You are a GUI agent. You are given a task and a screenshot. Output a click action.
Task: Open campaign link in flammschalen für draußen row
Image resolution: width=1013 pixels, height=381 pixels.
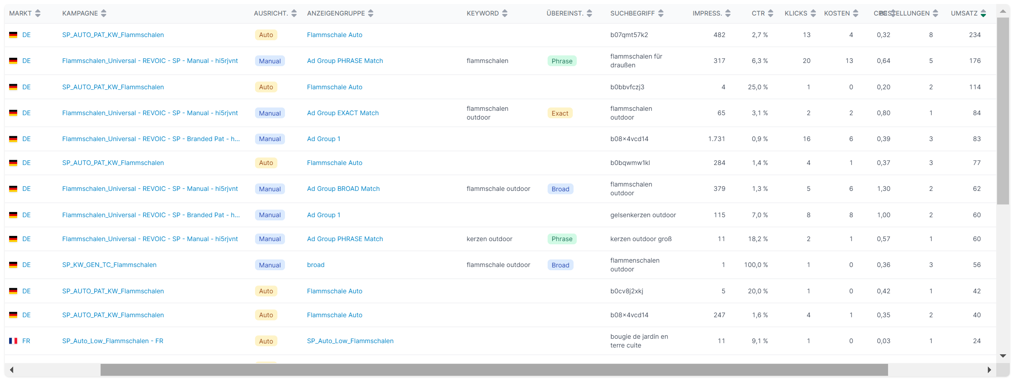coord(150,61)
